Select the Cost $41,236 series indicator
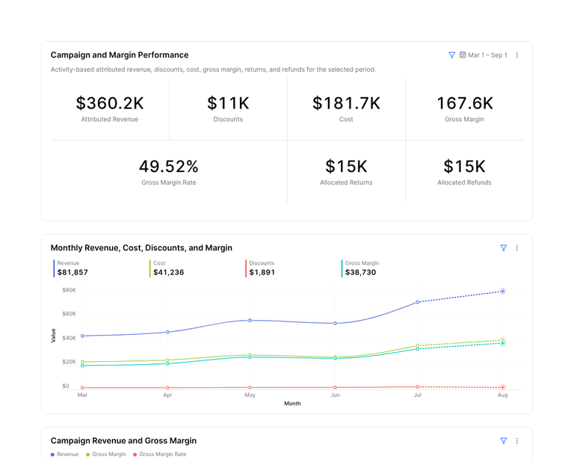This screenshot has width=574, height=459. coord(167,268)
